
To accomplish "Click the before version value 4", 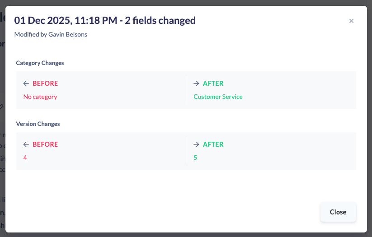I will [x=25, y=158].
